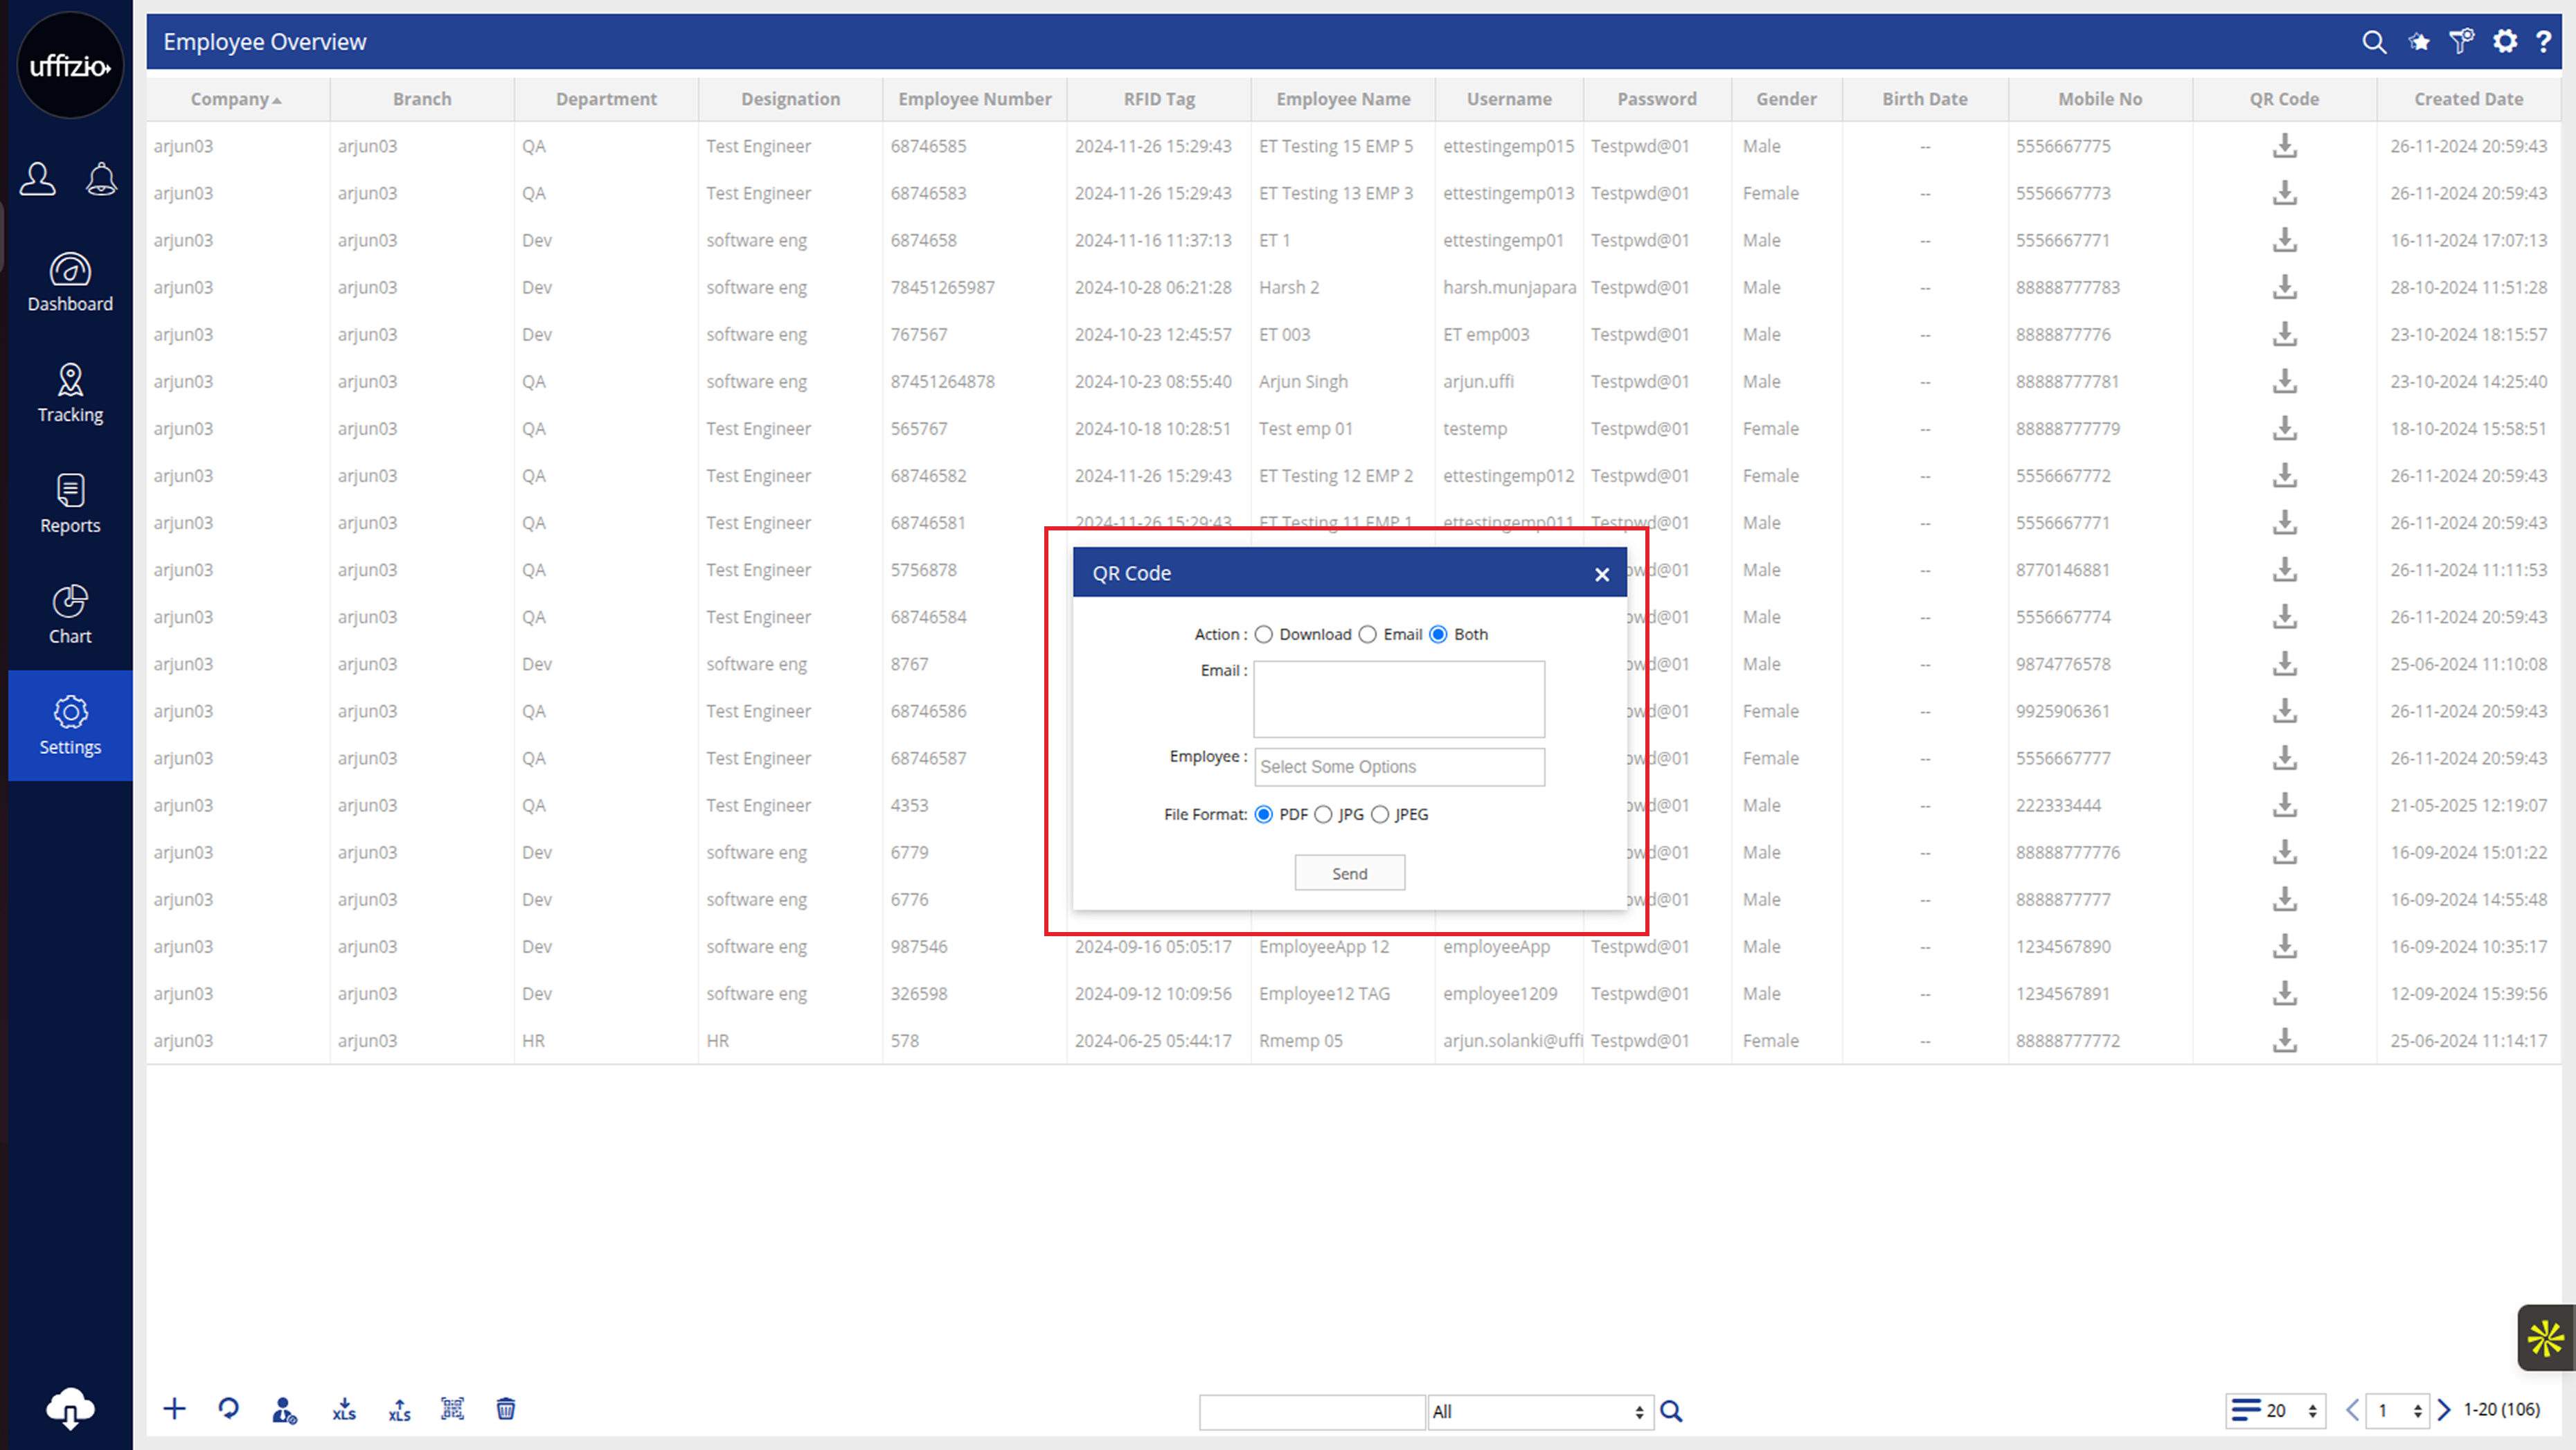This screenshot has width=2576, height=1450.
Task: Click the XLS upload icon
Action: click(399, 1409)
